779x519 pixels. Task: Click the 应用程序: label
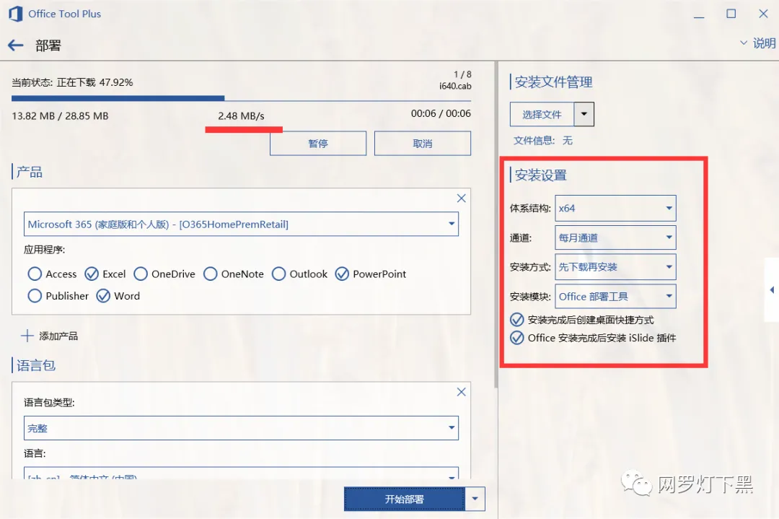(x=44, y=250)
